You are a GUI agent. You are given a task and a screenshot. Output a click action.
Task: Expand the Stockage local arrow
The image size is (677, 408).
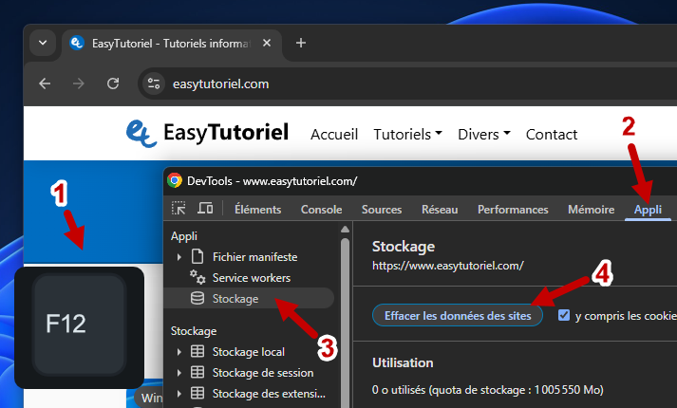coord(179,352)
